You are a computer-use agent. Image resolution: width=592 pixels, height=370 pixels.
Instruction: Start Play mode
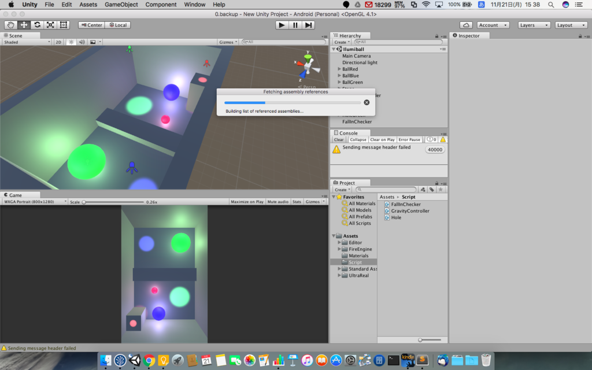click(282, 25)
